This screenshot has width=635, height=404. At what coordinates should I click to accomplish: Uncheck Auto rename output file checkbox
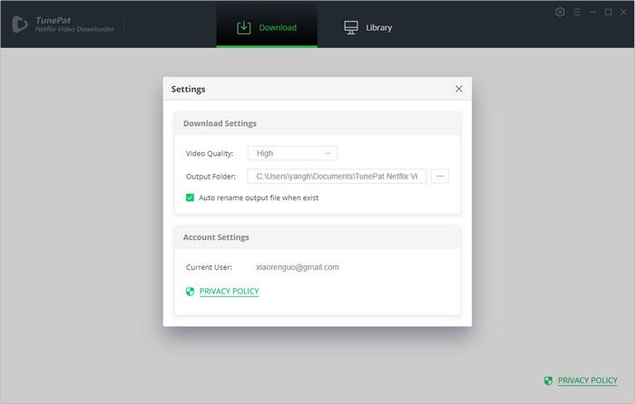coord(190,197)
